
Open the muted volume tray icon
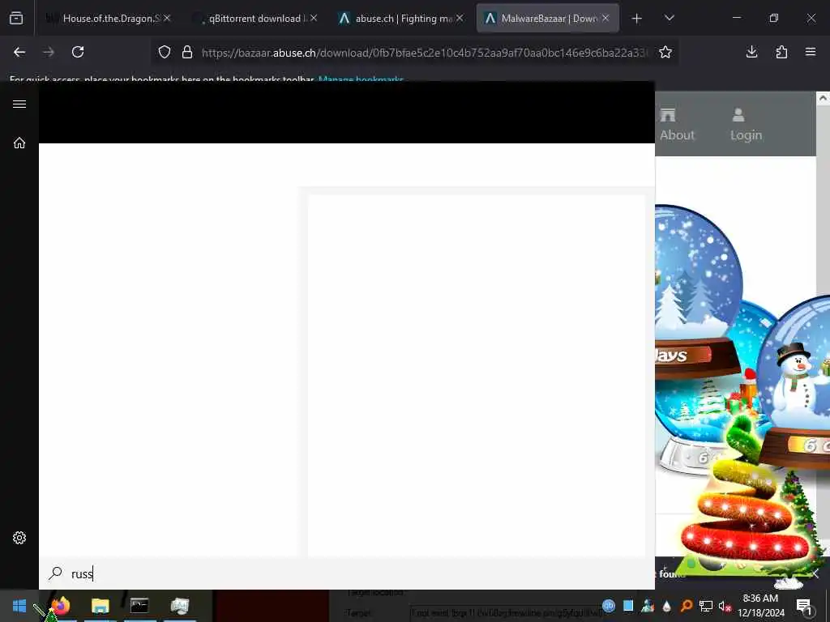[x=725, y=606]
